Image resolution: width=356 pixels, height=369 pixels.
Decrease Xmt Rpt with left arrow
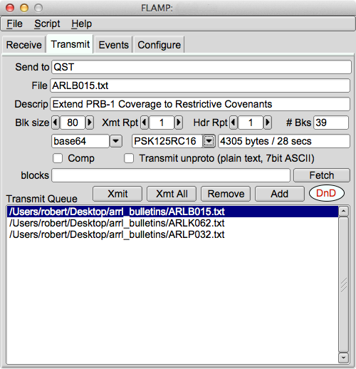145,123
